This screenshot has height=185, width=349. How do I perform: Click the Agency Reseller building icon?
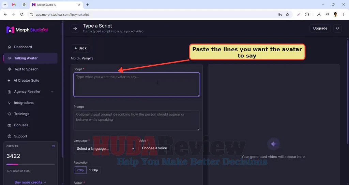[x=9, y=91]
